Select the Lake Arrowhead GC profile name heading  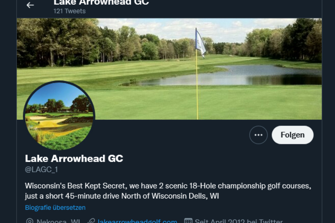[x=74, y=159]
